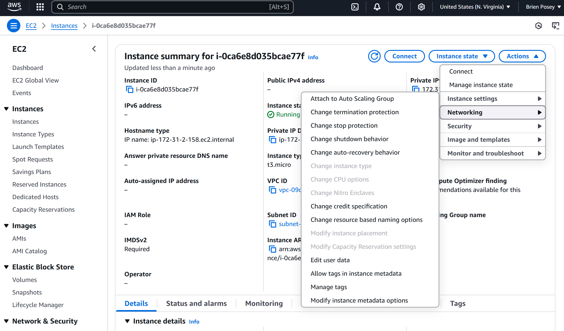Open the region selector dropdown
Image resolution: width=564 pixels, height=331 pixels.
475,7
